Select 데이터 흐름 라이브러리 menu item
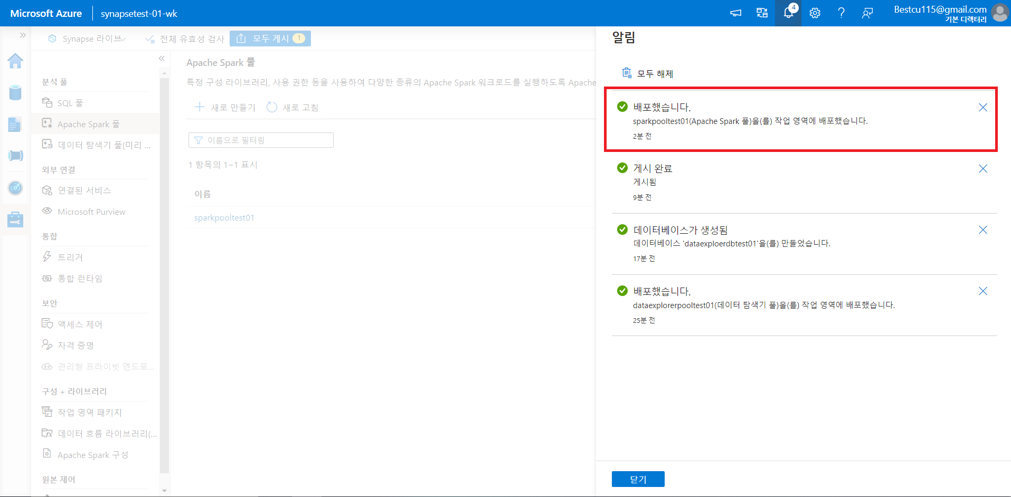 tap(95, 433)
